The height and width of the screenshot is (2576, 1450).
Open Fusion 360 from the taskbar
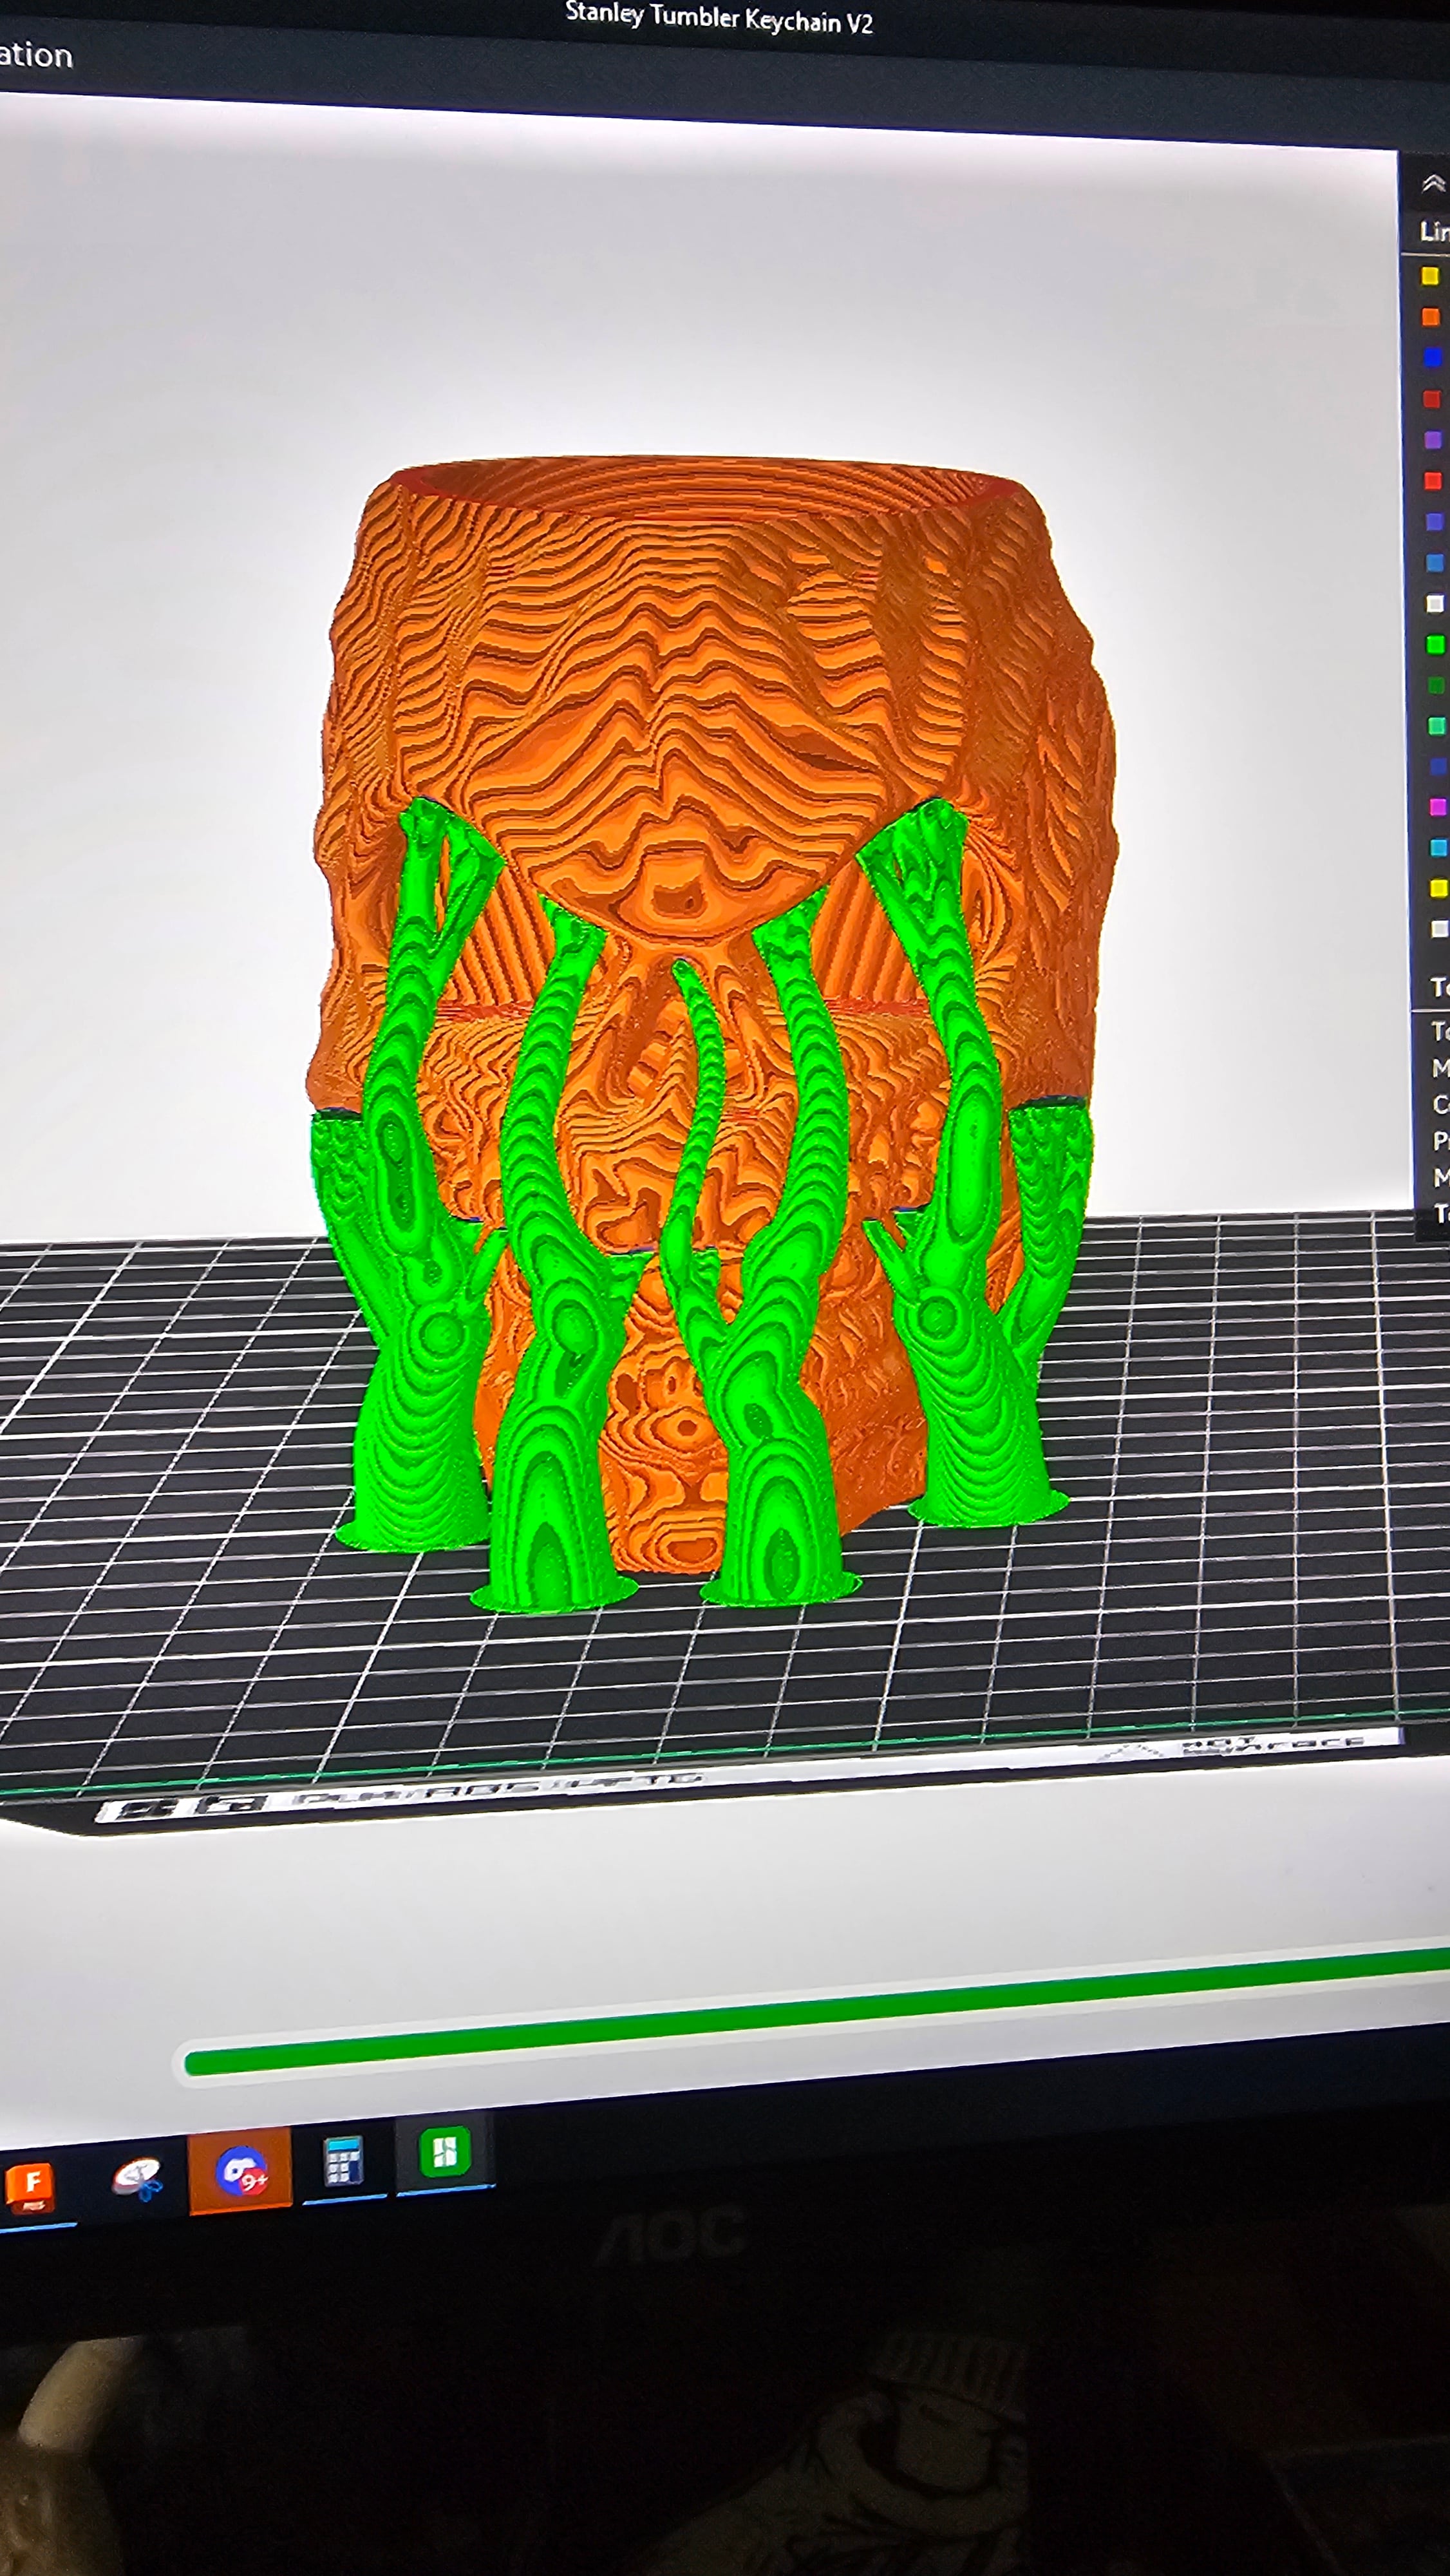(31, 2185)
